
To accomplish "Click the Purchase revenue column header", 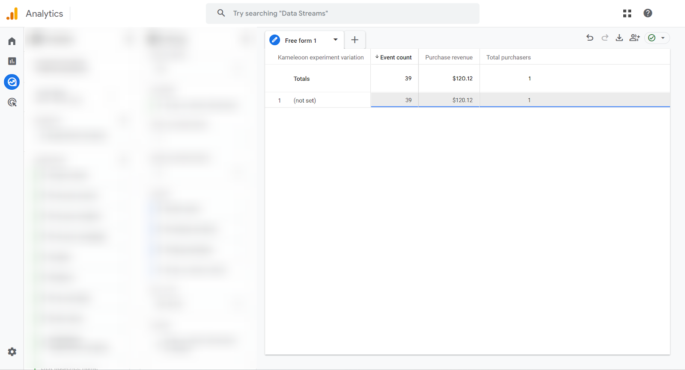I will (449, 57).
